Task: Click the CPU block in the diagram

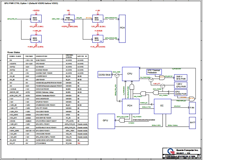Action: coord(130,74)
